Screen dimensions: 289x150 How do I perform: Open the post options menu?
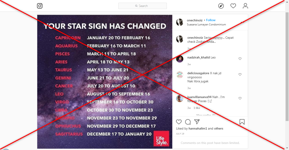click(242, 22)
